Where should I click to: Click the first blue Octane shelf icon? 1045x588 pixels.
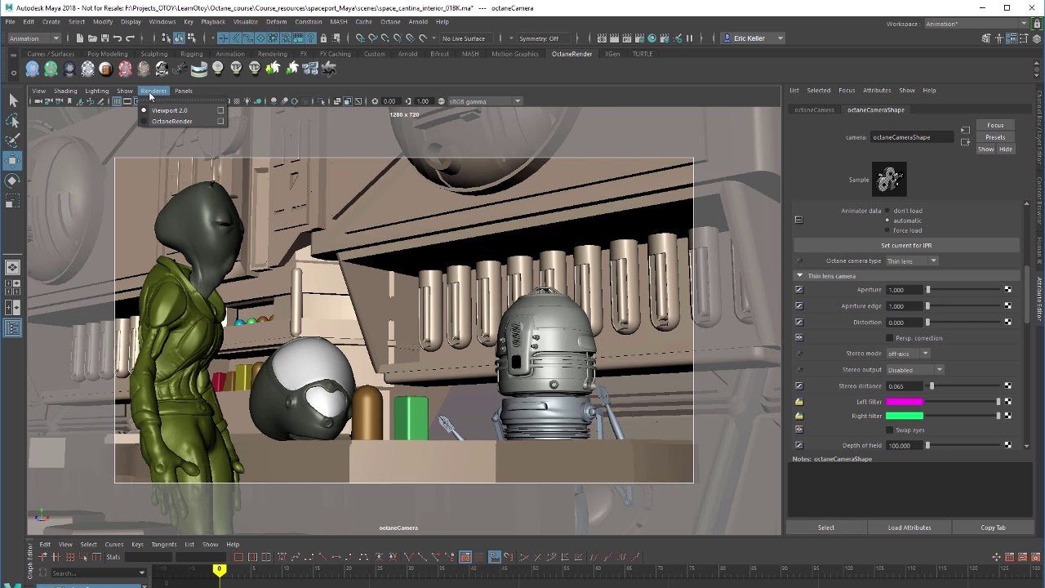[x=33, y=69]
